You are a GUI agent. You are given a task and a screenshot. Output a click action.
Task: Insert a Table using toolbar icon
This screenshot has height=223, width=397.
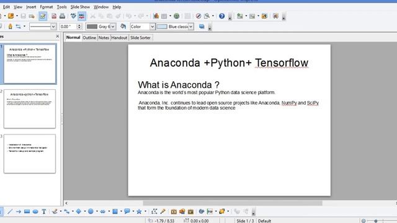pos(164,16)
